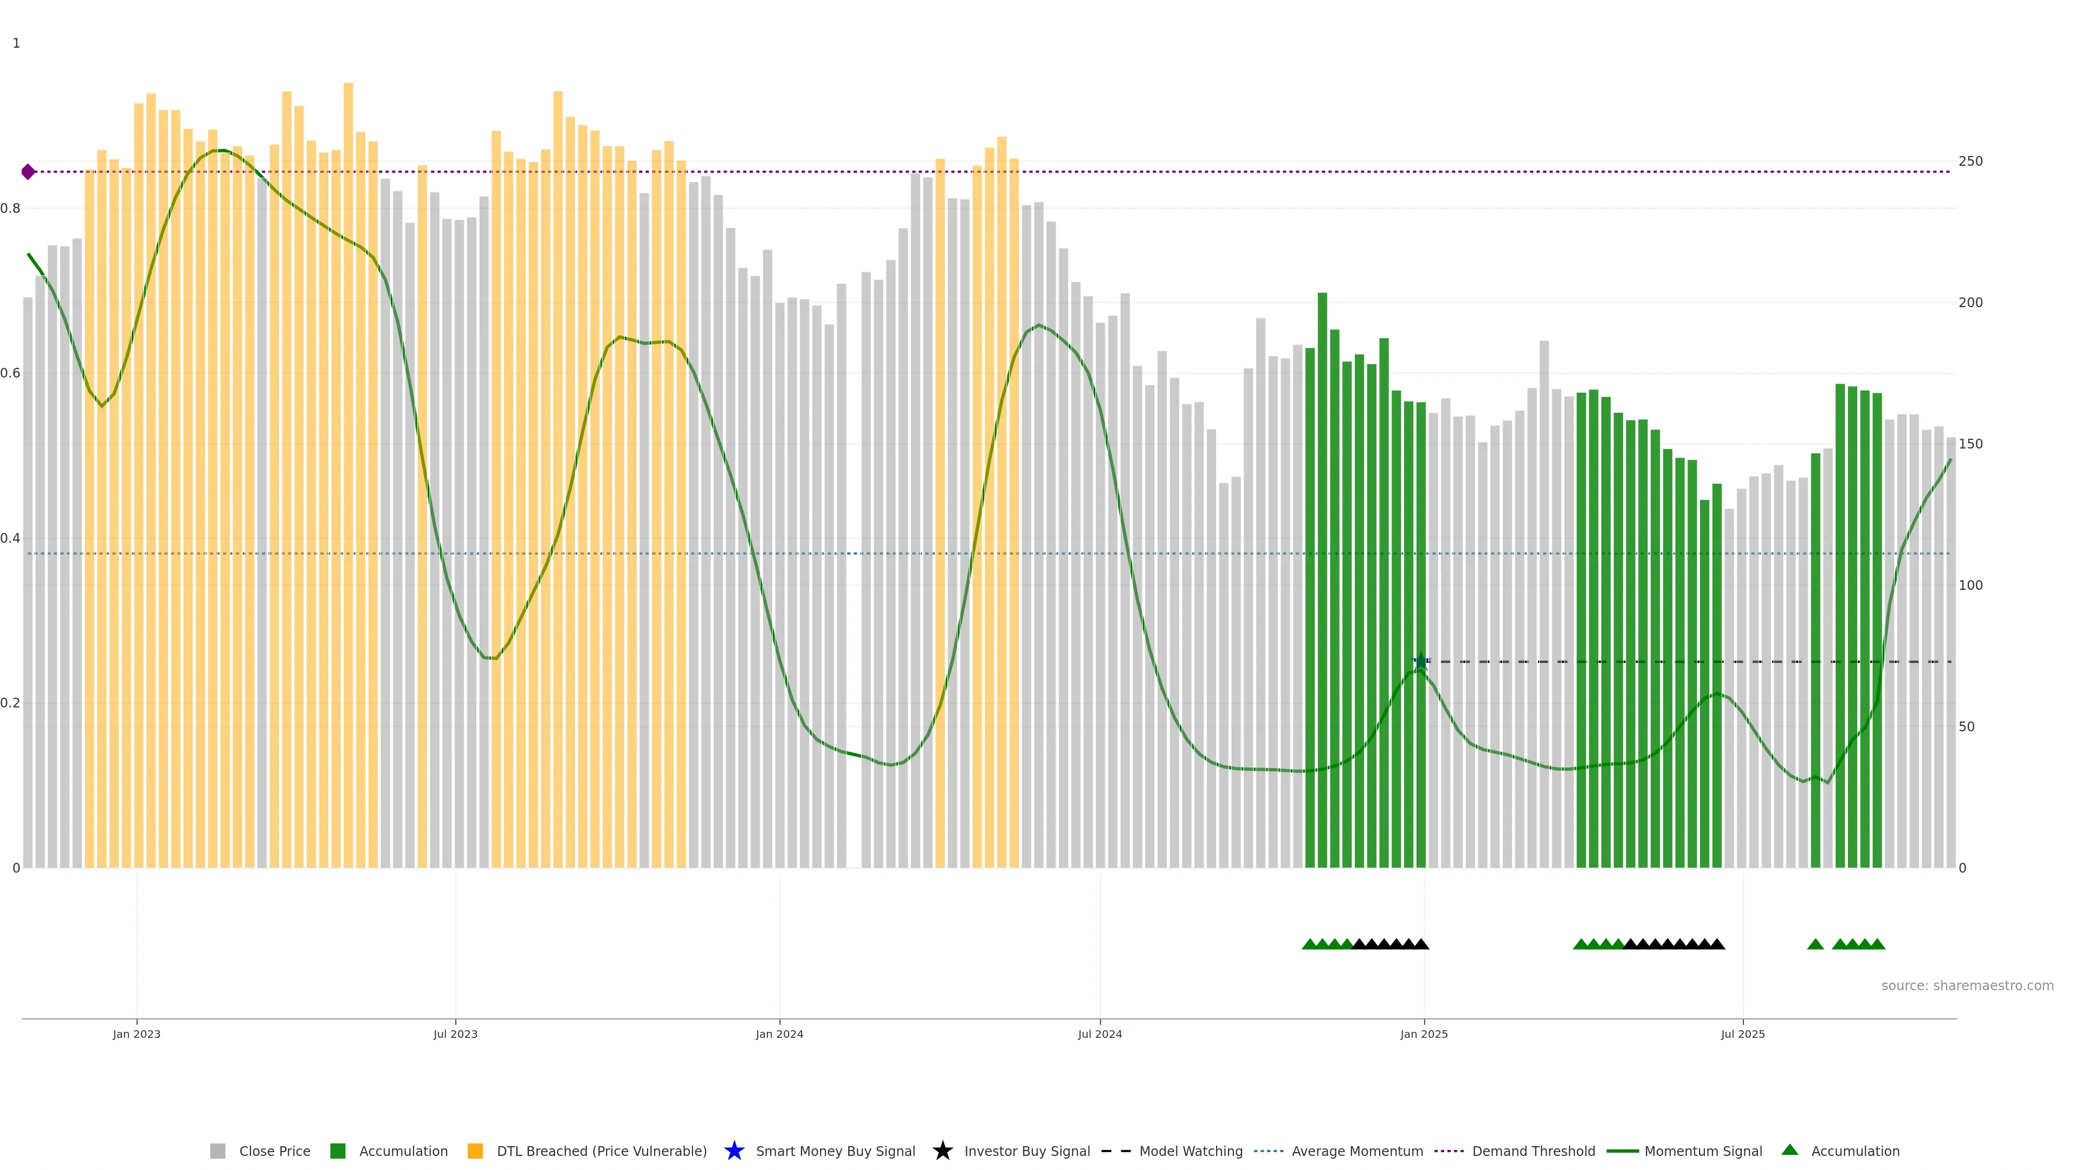Click the purple diamond Demand Threshold marker
2081x1170 pixels.
point(28,172)
